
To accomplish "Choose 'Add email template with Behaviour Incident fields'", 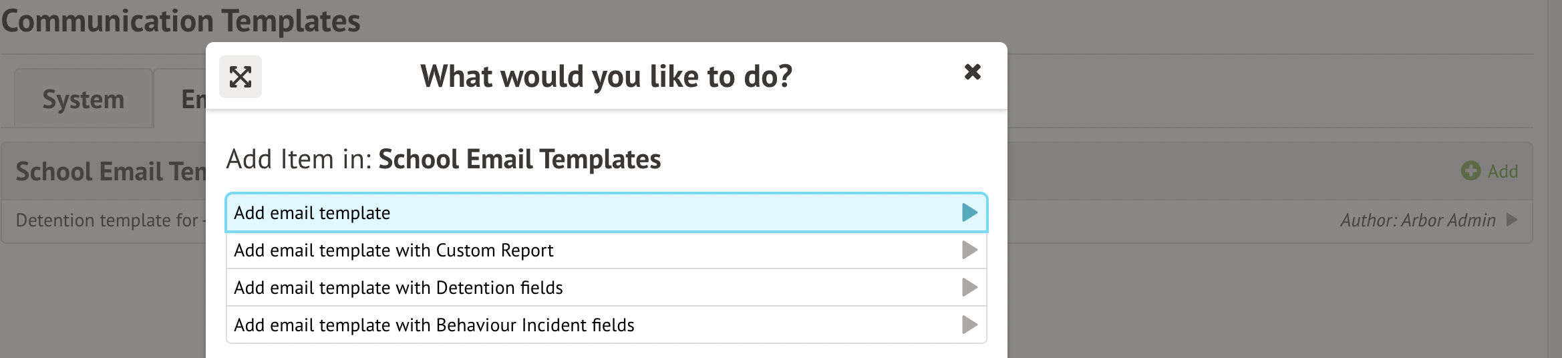I will coord(434,325).
